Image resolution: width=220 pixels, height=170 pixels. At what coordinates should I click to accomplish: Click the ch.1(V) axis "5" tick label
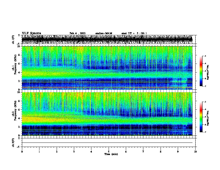tap(19, 35)
